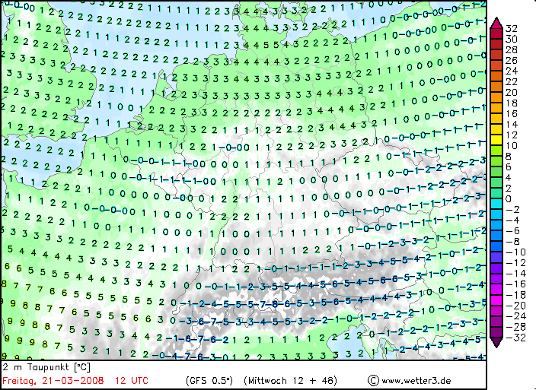
Task: Click the copyright symbol before www.wetter3.de
Action: [x=373, y=380]
